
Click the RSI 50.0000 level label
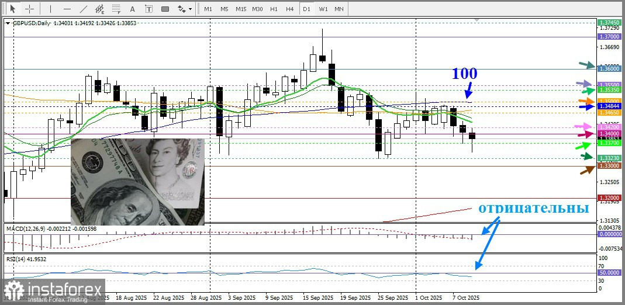click(610, 273)
